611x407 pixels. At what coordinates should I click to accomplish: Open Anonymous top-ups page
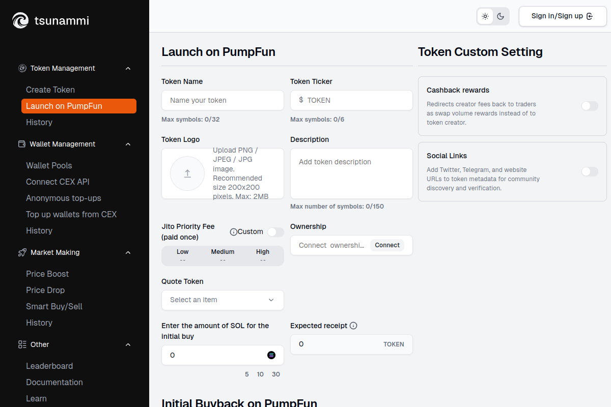[64, 198]
